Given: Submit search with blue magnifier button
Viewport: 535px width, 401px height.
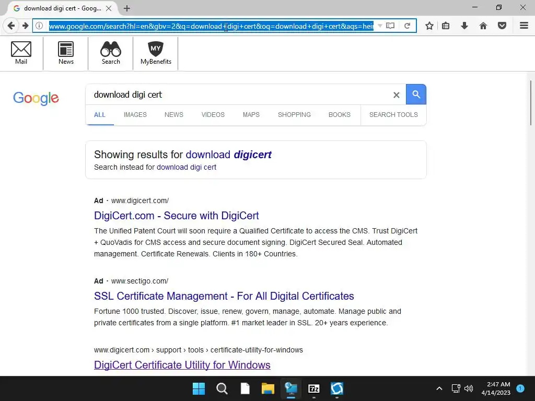Looking at the screenshot, I should 416,94.
